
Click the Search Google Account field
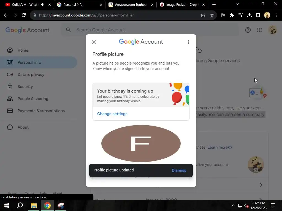[x=150, y=30]
